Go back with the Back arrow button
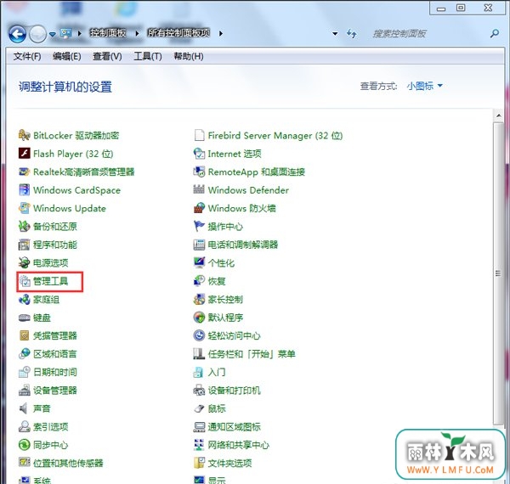This screenshot has height=484, width=510. [17, 34]
